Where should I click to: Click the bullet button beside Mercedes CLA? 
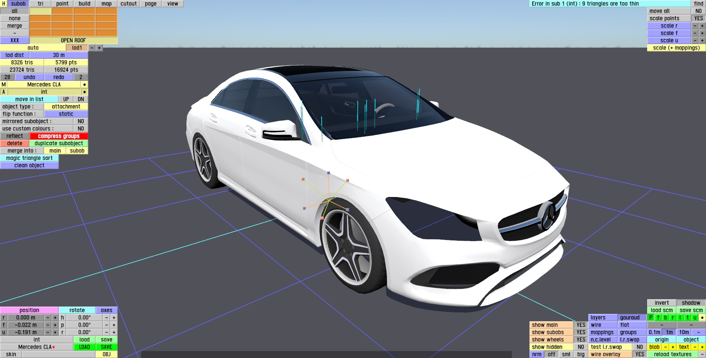coord(85,85)
